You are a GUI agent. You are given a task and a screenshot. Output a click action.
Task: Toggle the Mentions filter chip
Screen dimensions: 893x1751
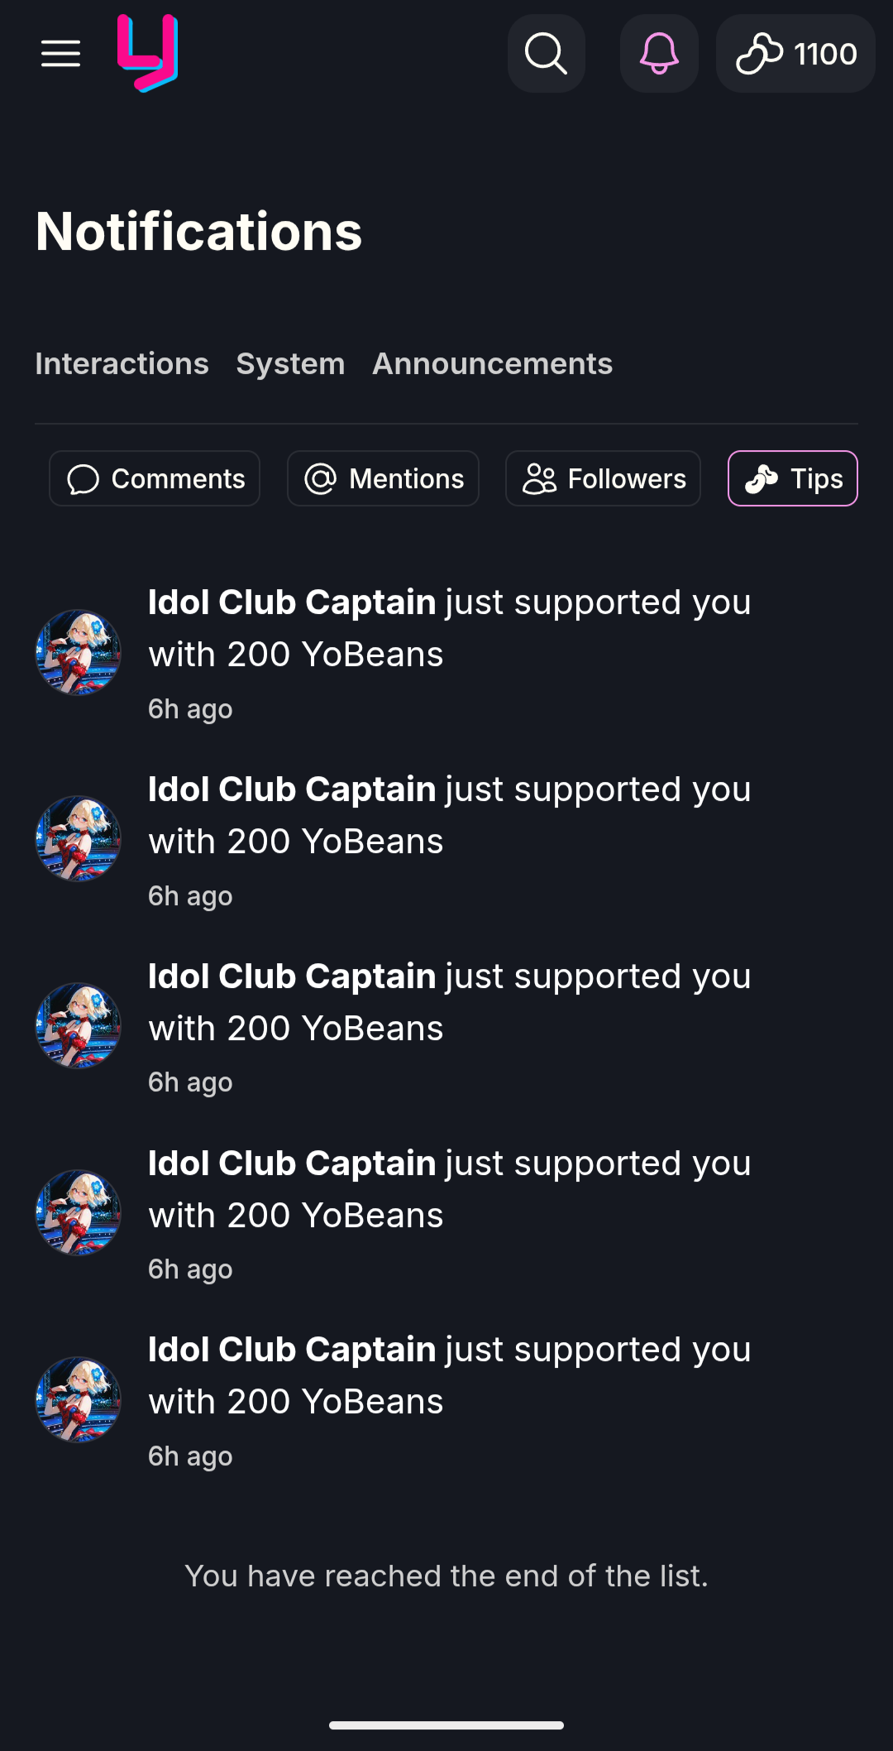[x=383, y=478]
